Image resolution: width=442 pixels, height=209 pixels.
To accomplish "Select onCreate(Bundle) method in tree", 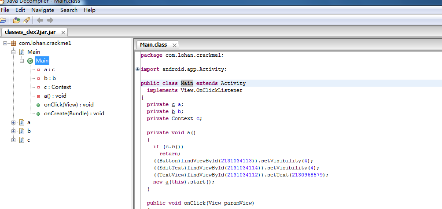I will (74, 114).
